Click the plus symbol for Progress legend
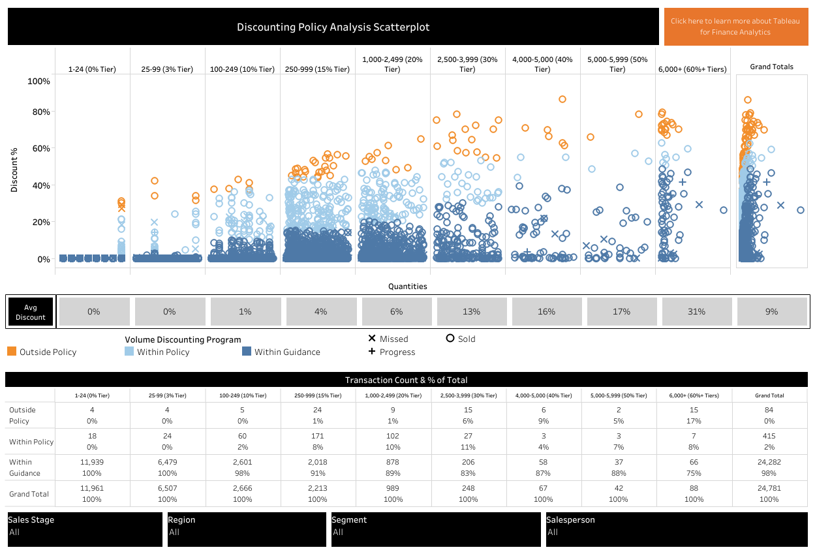The image size is (815, 554). 373,352
